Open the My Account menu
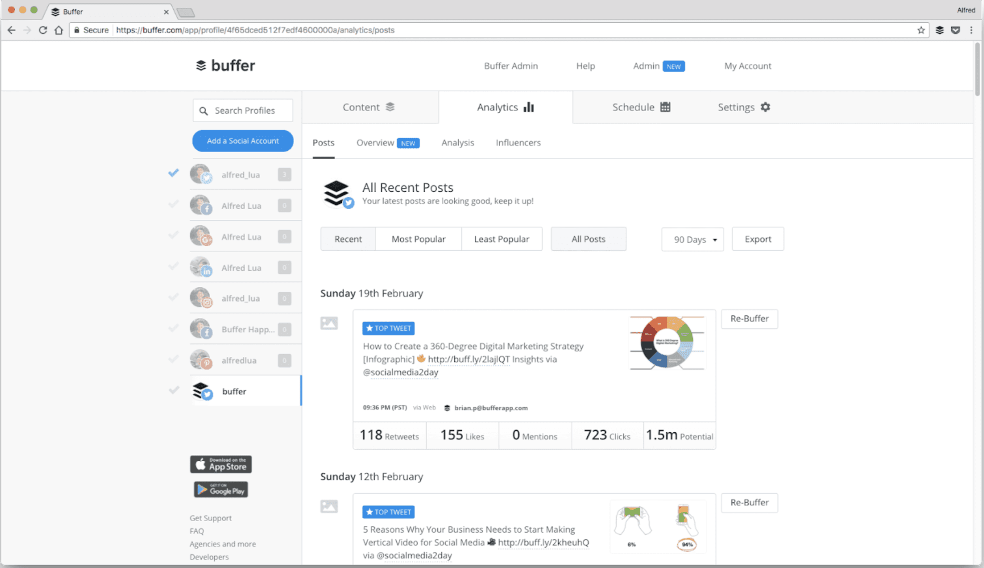This screenshot has width=984, height=568. pos(747,66)
